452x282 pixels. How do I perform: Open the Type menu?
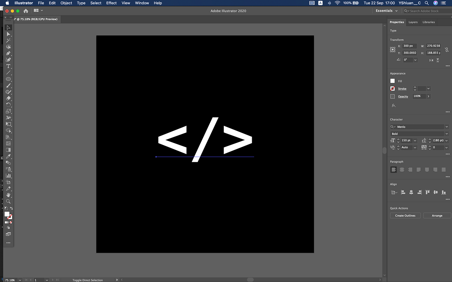[81, 3]
